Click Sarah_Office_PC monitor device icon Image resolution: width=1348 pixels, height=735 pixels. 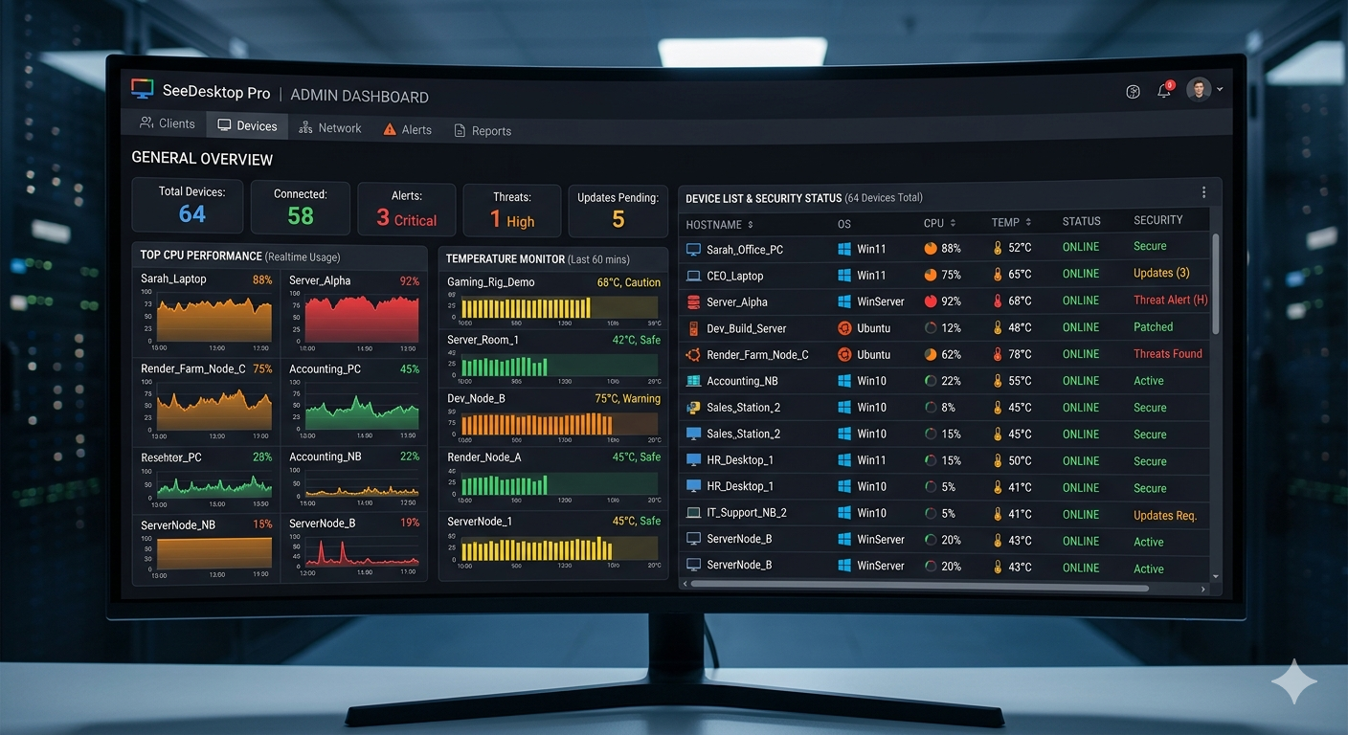(x=694, y=249)
